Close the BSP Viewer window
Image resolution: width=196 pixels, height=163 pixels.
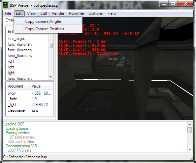(x=186, y=4)
